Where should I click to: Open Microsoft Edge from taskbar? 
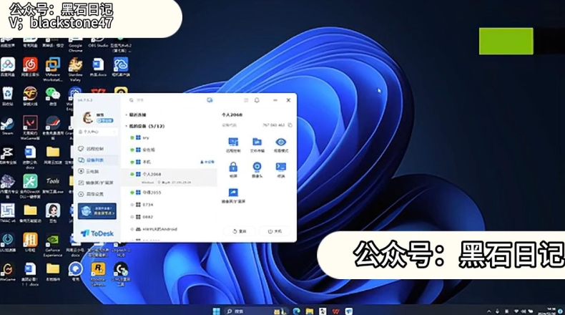297,311
